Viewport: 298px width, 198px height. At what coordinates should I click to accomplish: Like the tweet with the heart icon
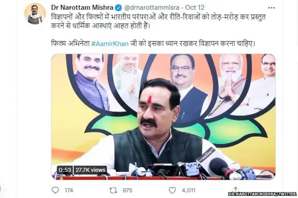tap(172, 190)
